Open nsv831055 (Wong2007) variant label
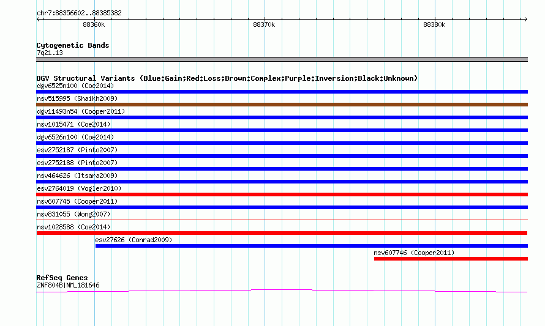Screen dimensions: 545x326 (73, 214)
